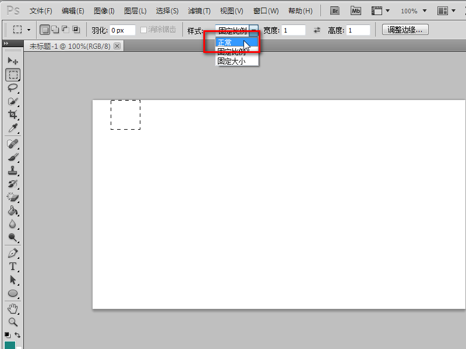Switch foreground and background colors
This screenshot has height=349, width=466.
pos(17,335)
